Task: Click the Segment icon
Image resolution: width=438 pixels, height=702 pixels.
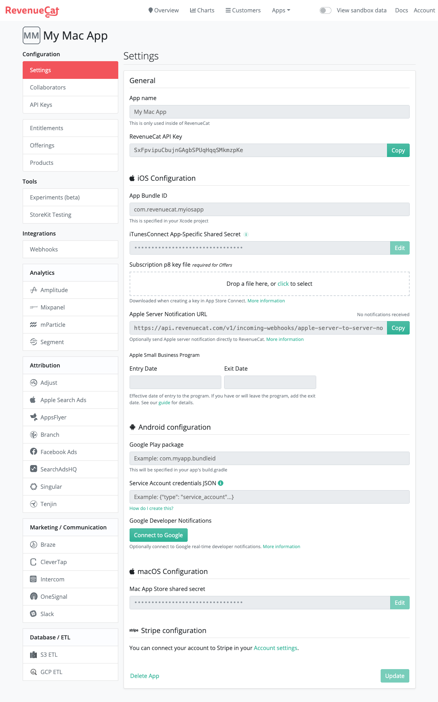Action: pos(34,342)
